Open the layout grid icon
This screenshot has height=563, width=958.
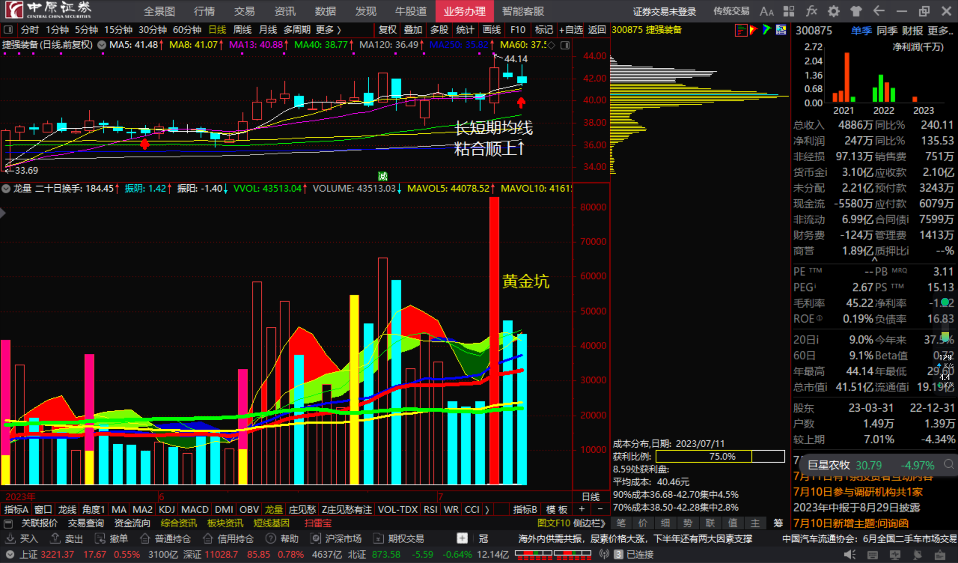(789, 11)
